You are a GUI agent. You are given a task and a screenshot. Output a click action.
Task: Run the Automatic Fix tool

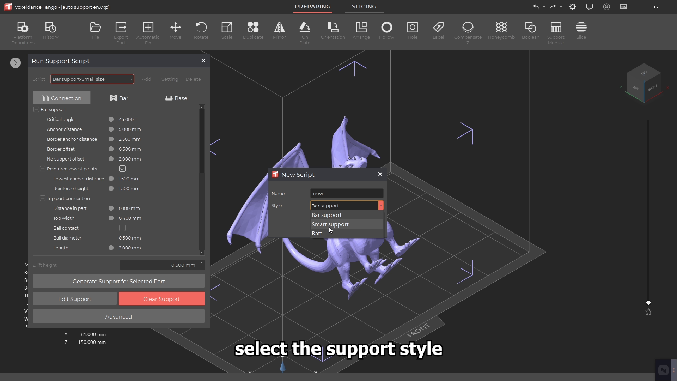click(x=148, y=33)
